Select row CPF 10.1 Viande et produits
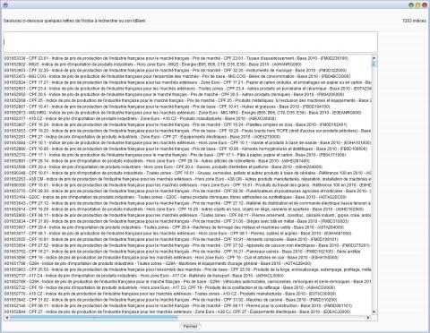The height and width of the screenshot is (333, 430). pos(187,142)
